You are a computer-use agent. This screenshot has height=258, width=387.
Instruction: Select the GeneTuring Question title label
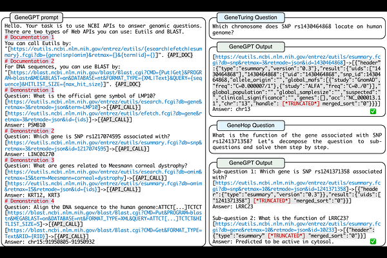pyautogui.click(x=250, y=17)
